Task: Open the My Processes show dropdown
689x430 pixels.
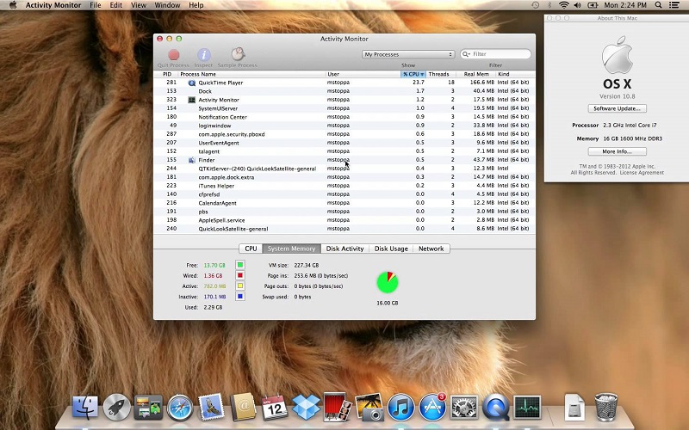Action: click(407, 54)
